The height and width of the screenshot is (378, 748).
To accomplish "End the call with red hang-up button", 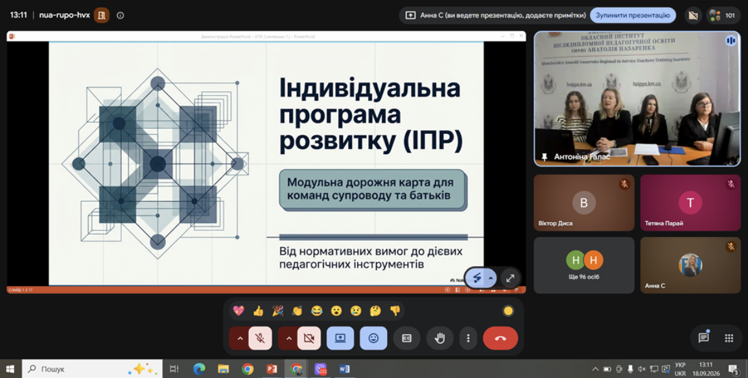I will tap(500, 338).
